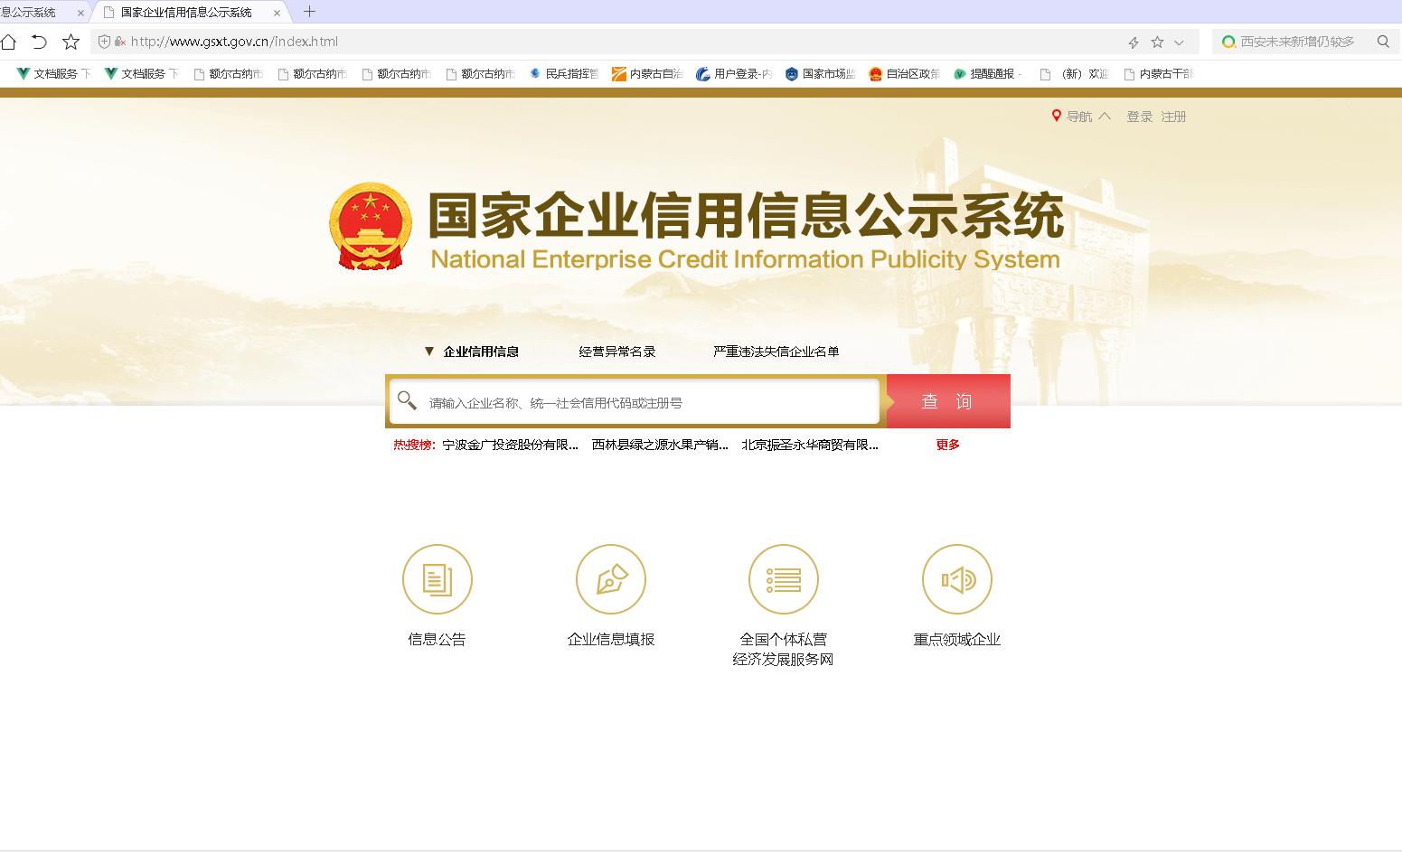Screen dimensions: 1402x854
Task: Bookmark page with star icon beside home
Action: pos(71,42)
